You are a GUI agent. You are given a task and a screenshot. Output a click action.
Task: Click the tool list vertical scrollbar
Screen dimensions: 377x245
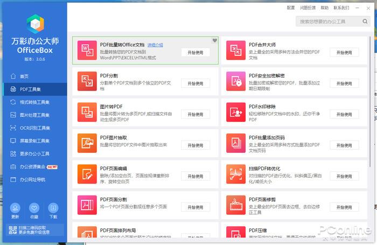371,101
